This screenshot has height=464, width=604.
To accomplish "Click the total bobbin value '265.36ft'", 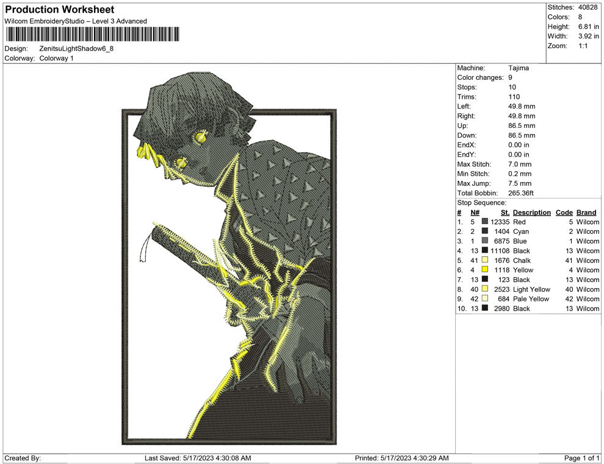I will [521, 193].
